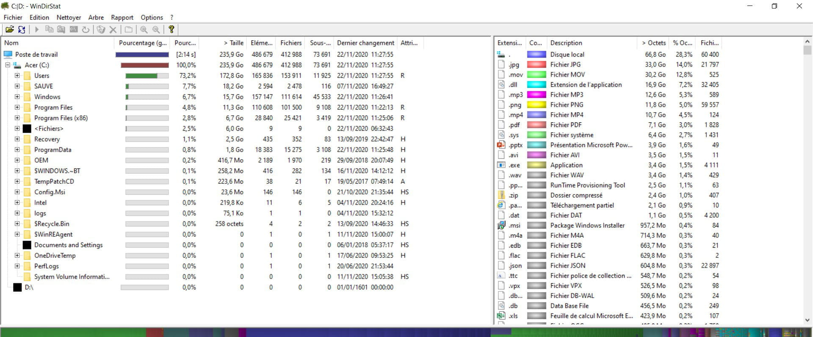Image resolution: width=813 pixels, height=337 pixels.
Task: Click the Poste de travail computer icon
Action: tap(8, 54)
